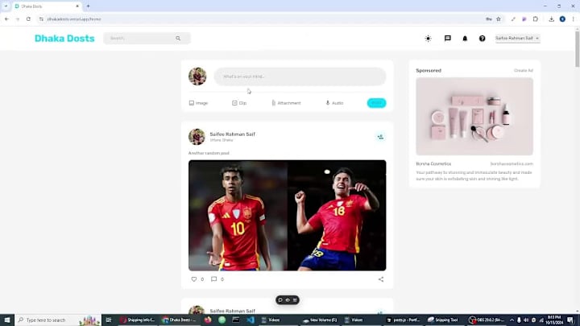Click the search magnifier icon
This screenshot has height=326, width=580.
point(178,39)
